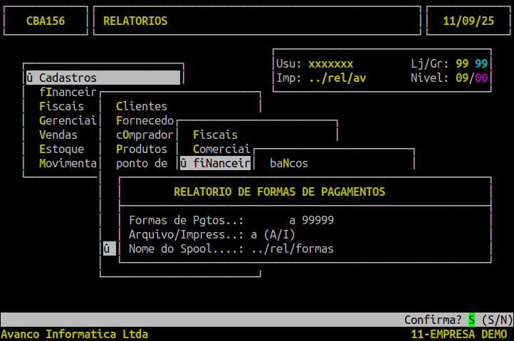Select the highlighted Cadastros menu item
Image resolution: width=514 pixels, height=341 pixels.
[102, 78]
